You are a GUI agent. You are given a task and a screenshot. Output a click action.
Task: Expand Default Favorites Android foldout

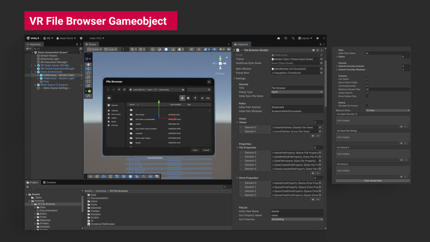[x=337, y=66]
